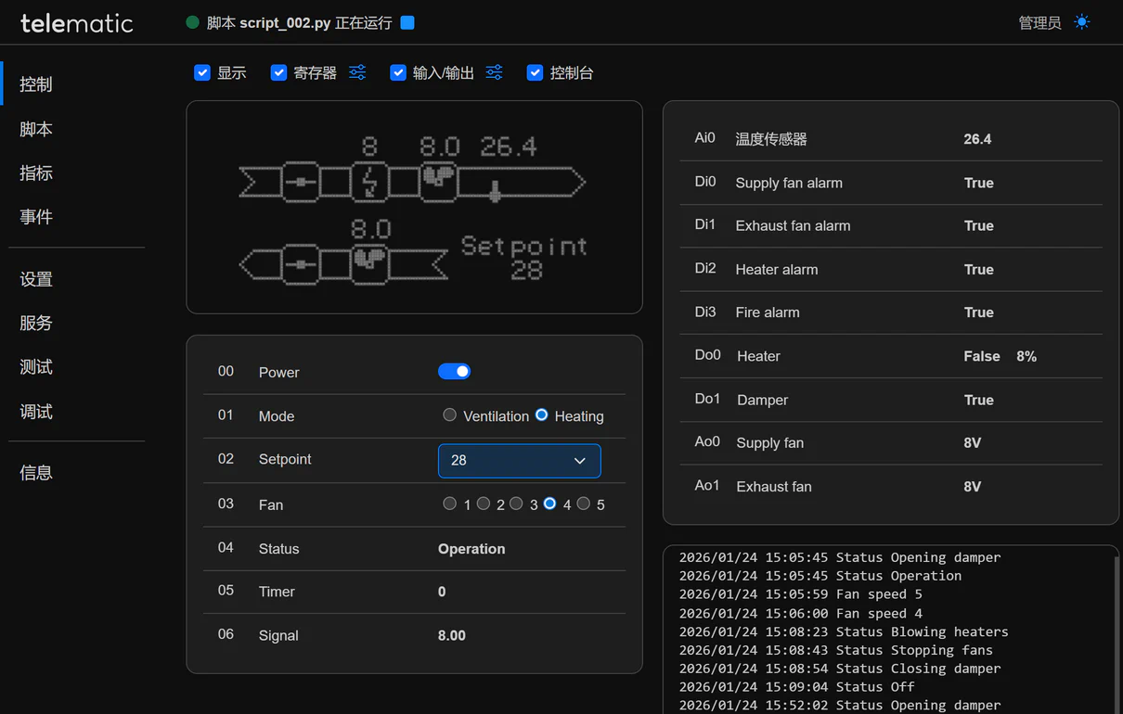Image resolution: width=1123 pixels, height=714 pixels.
Task: Click the 管理员 user link
Action: click(1039, 22)
